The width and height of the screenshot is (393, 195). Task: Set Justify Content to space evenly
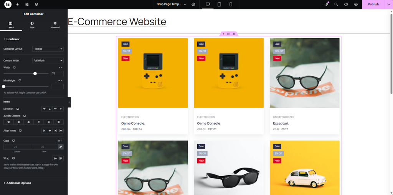59,122
